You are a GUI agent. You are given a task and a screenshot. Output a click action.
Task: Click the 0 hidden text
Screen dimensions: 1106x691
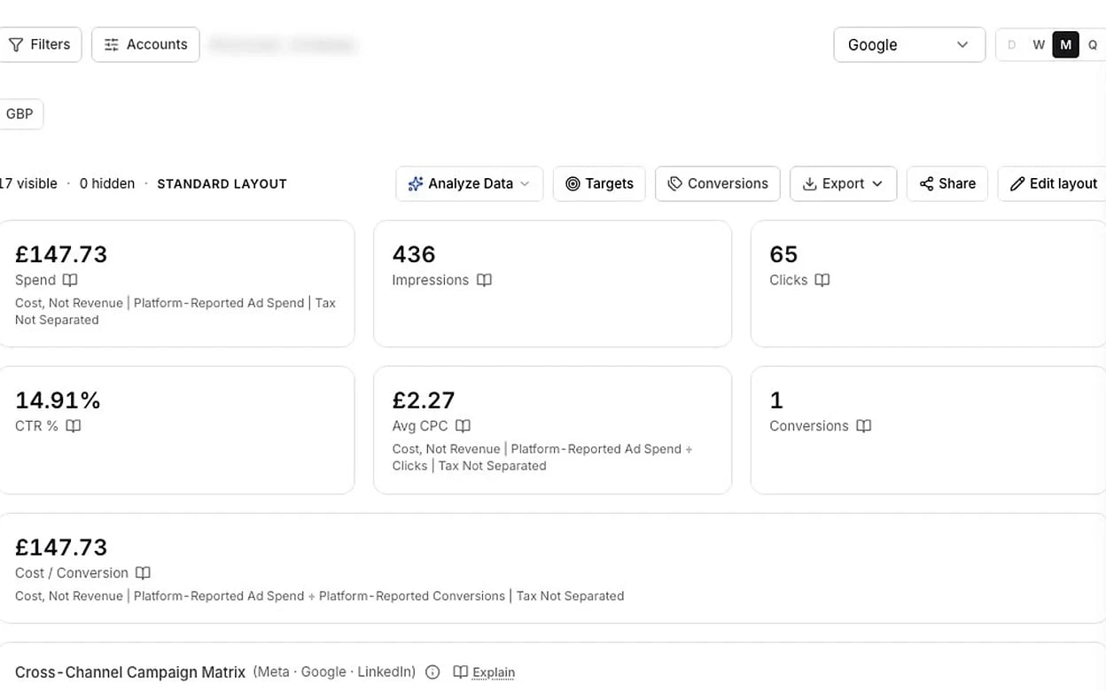pyautogui.click(x=107, y=183)
